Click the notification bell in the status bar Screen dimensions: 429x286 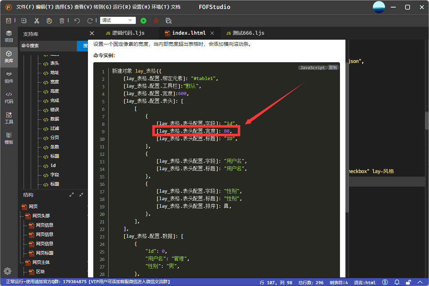point(397,282)
